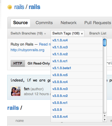Switch to the Source tab
The width and height of the screenshot is (112, 126).
pyautogui.click(x=20, y=23)
